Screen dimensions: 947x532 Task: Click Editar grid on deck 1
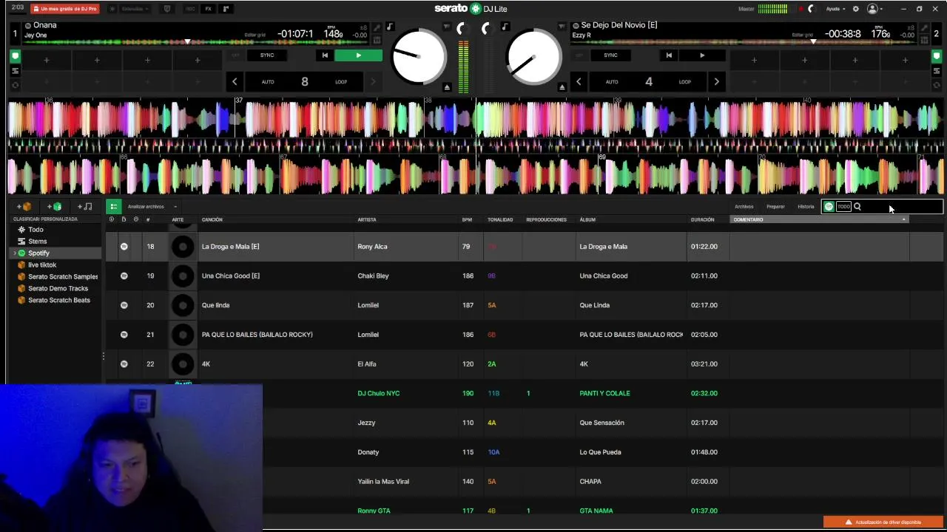pos(255,35)
